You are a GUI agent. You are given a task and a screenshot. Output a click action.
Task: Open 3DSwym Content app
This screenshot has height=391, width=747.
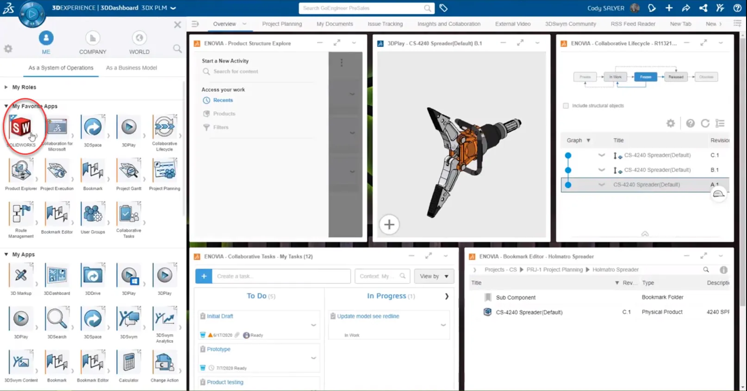click(21, 362)
